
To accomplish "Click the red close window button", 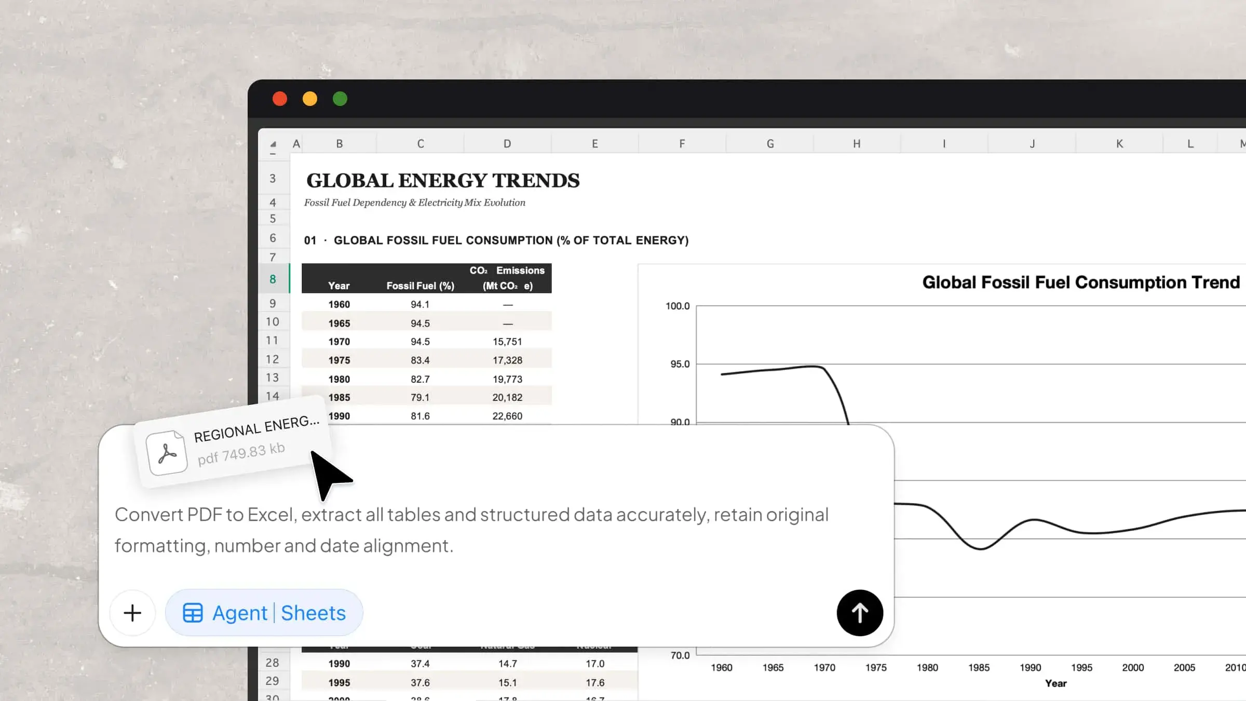I will (x=280, y=99).
